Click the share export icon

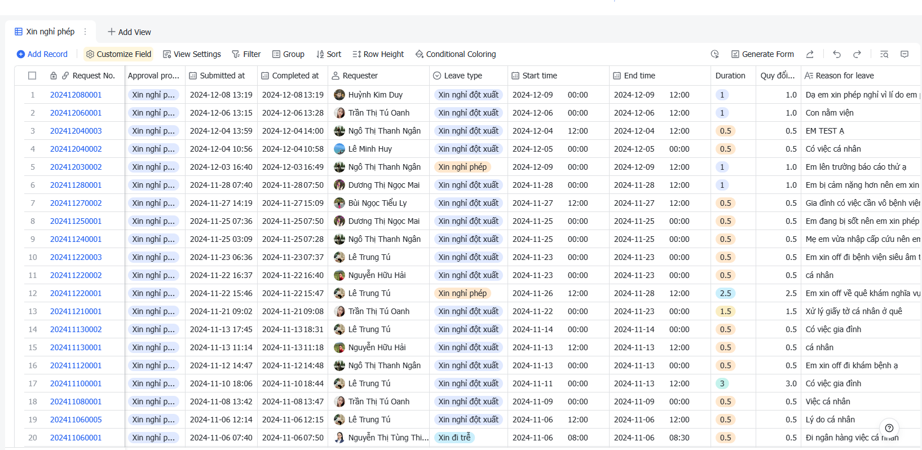pos(810,54)
